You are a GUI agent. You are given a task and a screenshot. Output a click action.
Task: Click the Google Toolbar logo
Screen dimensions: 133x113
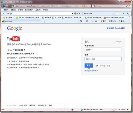(9, 13)
